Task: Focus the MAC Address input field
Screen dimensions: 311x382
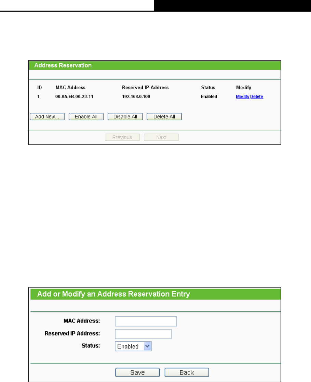Action: coord(146,321)
